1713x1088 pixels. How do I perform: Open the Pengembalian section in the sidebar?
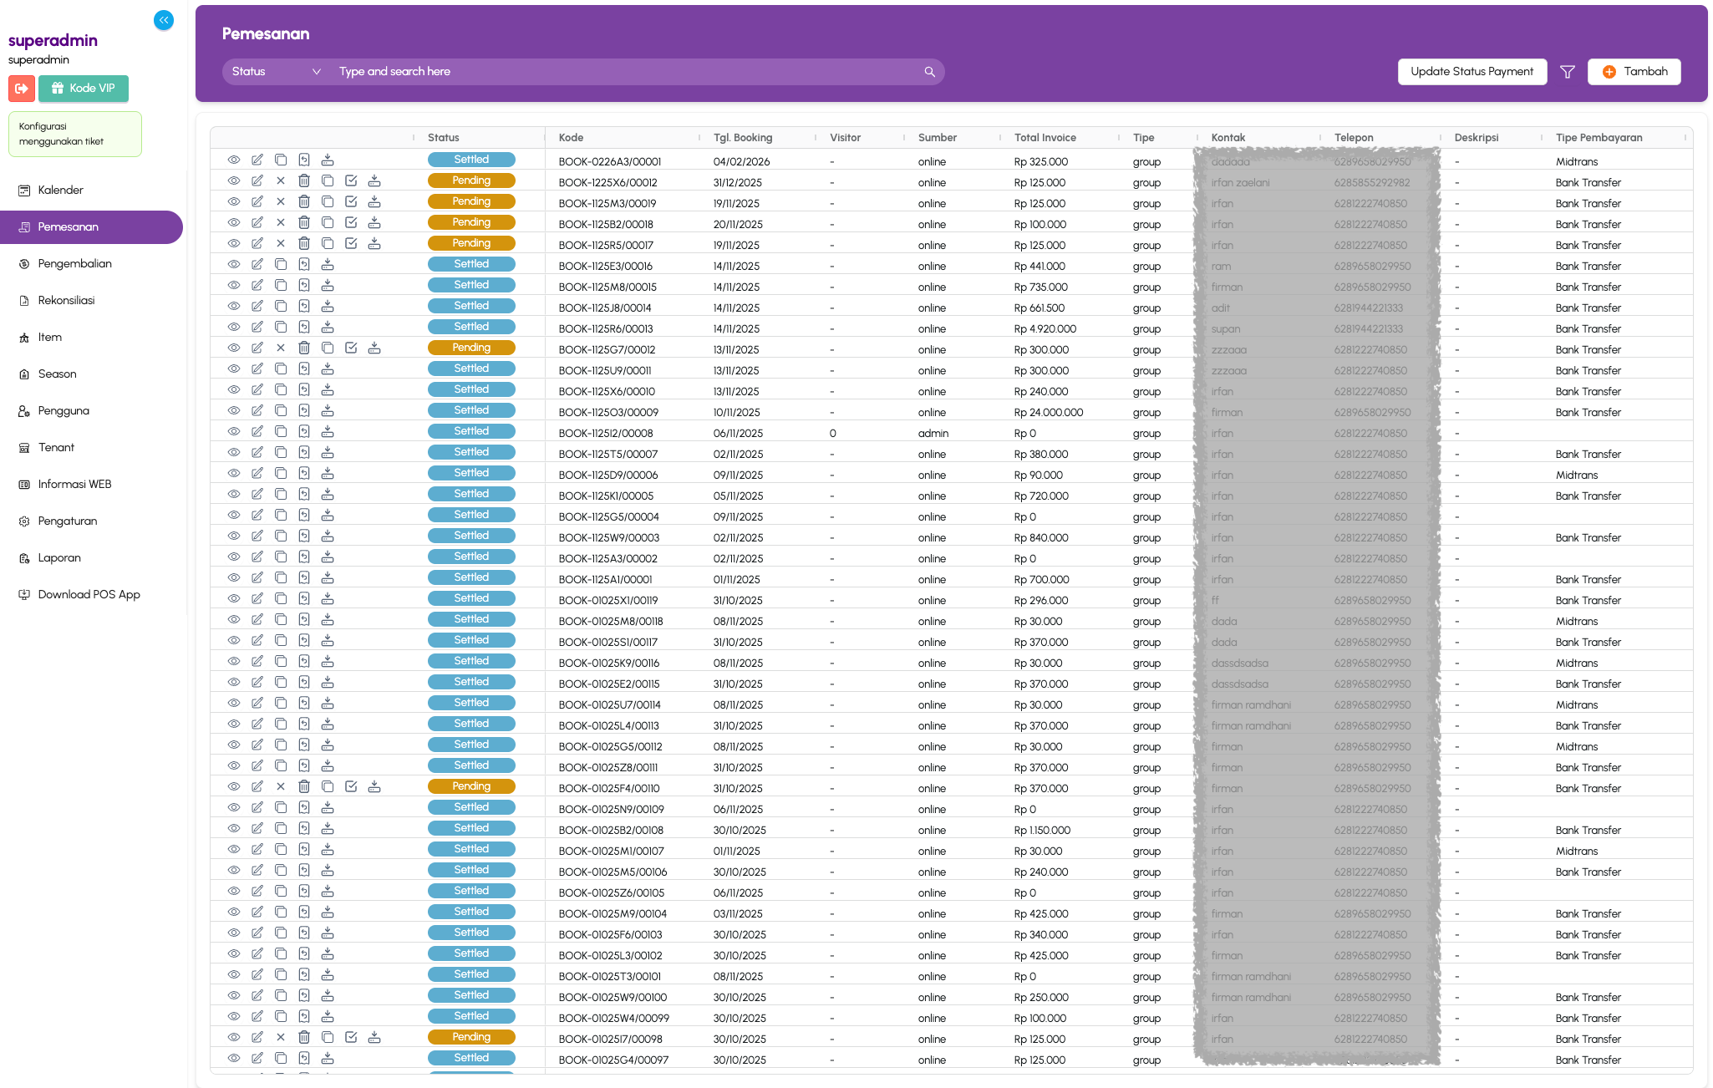coord(74,263)
